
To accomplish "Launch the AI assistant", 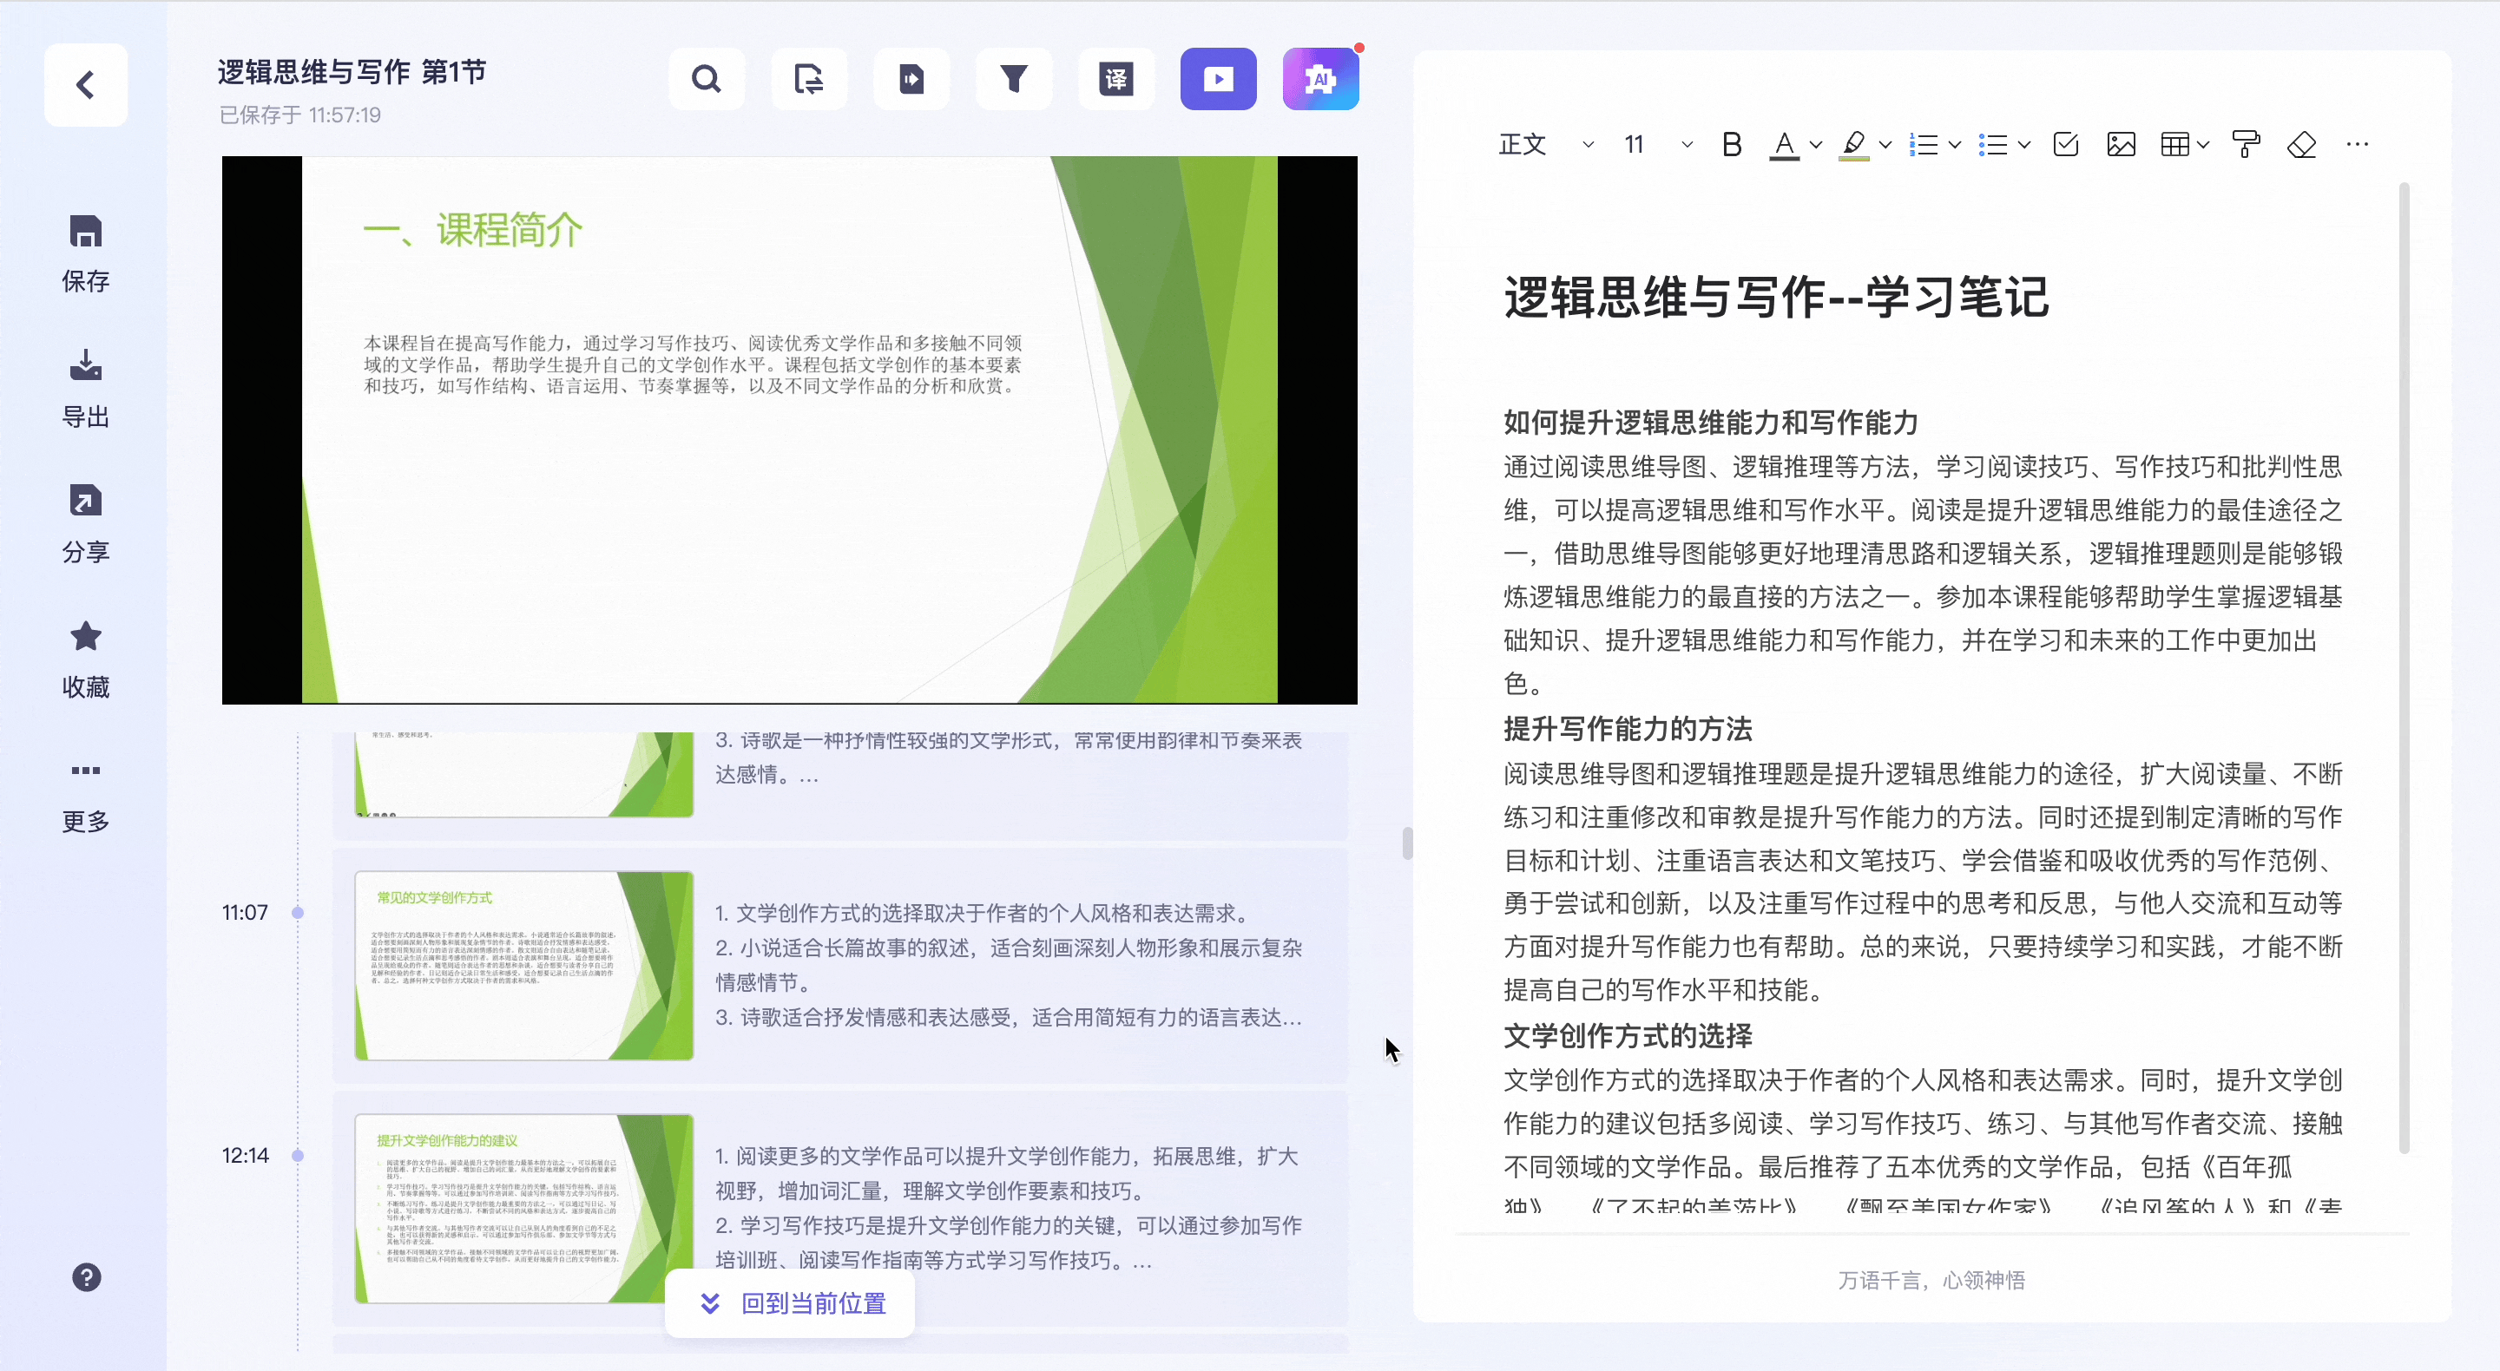I will click(x=1321, y=79).
